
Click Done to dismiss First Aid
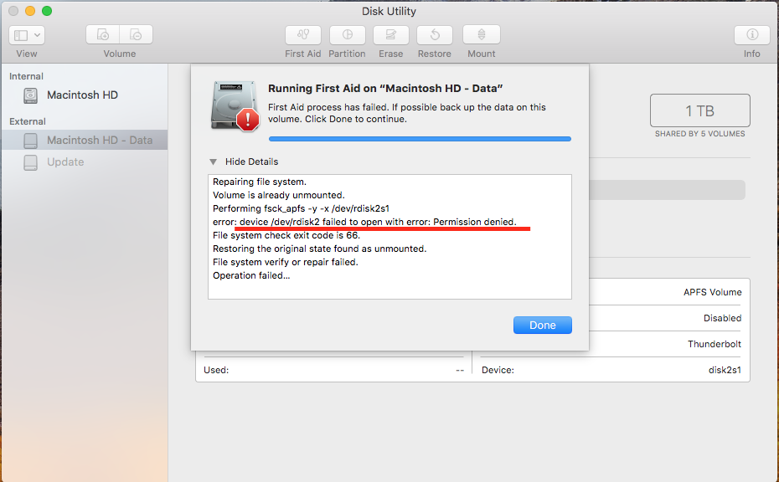click(543, 326)
